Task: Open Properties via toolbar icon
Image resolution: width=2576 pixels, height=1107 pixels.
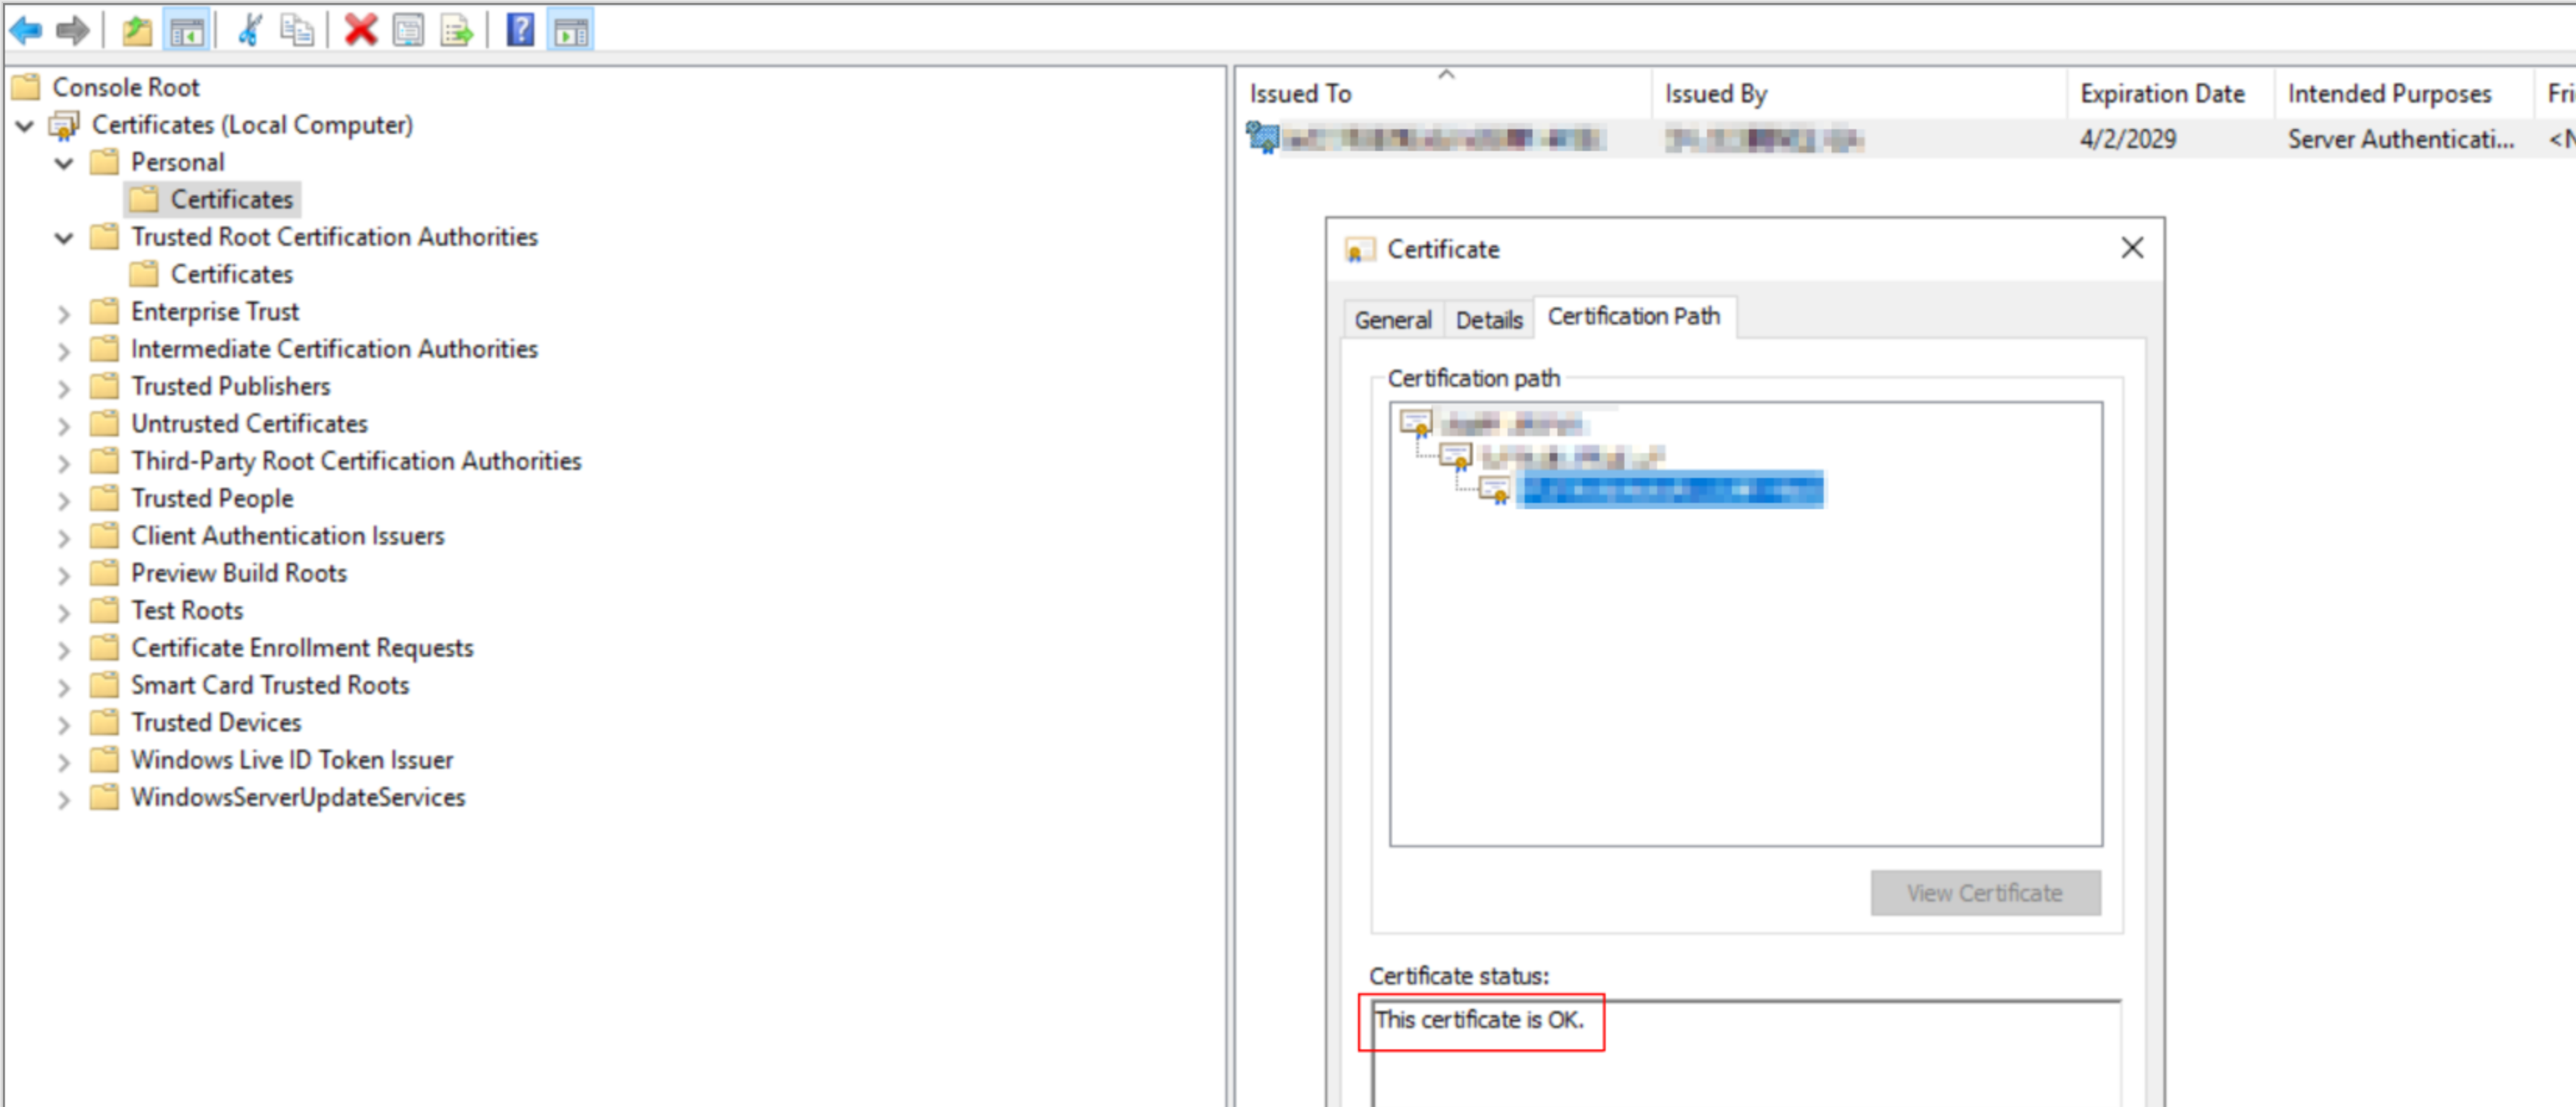Action: pos(408,30)
